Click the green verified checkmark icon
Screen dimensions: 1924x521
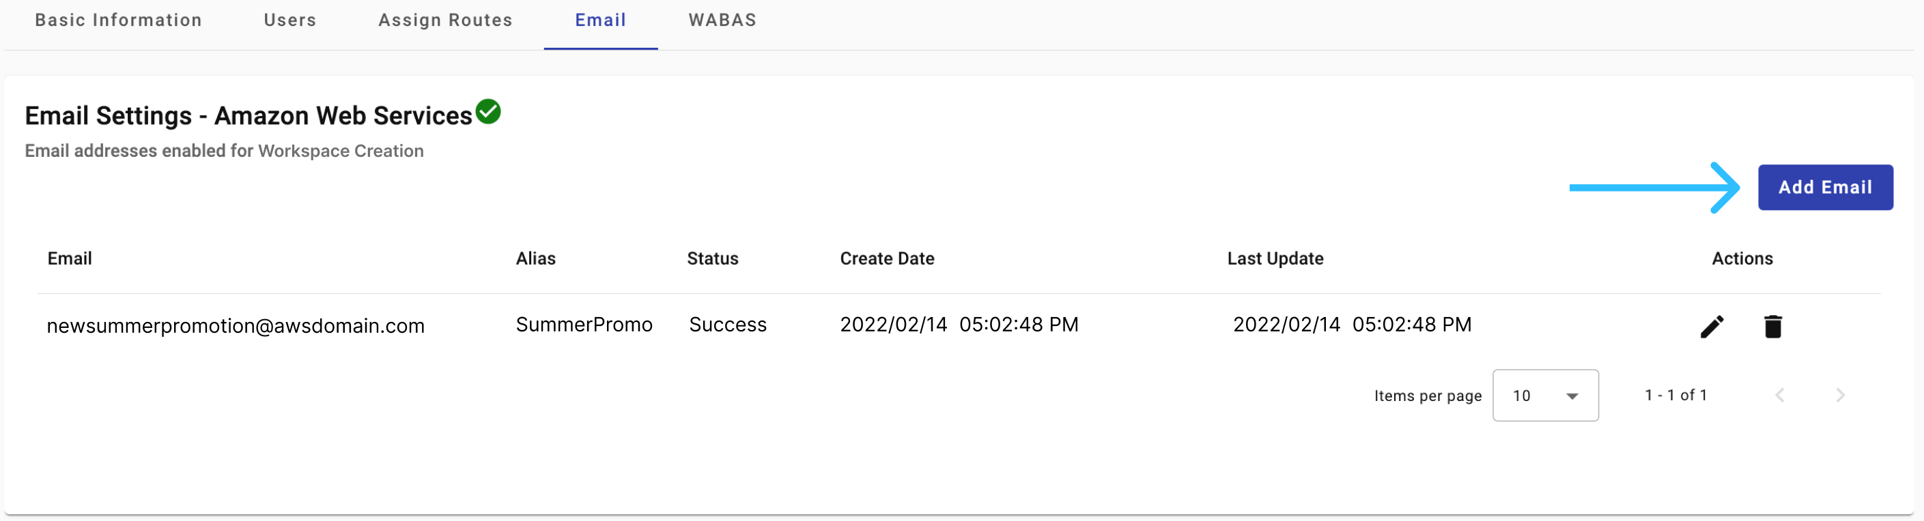click(x=488, y=112)
